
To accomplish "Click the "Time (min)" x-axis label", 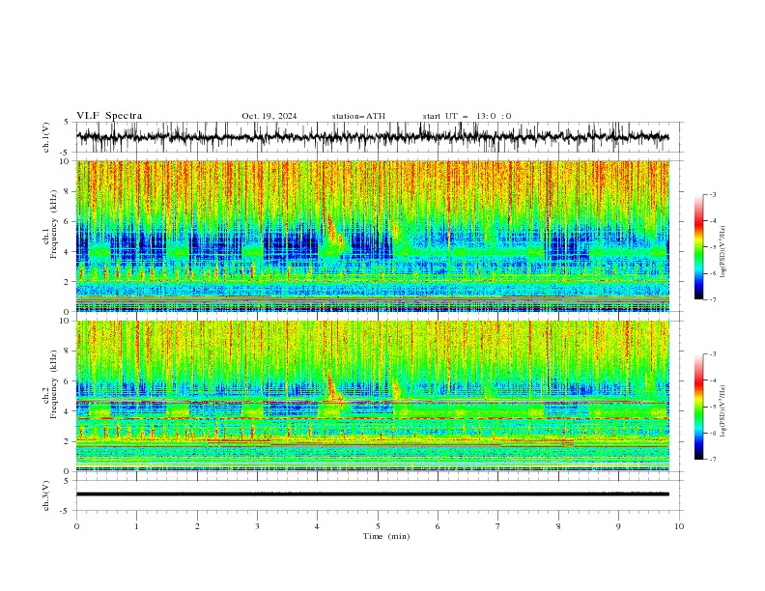I will point(386,536).
